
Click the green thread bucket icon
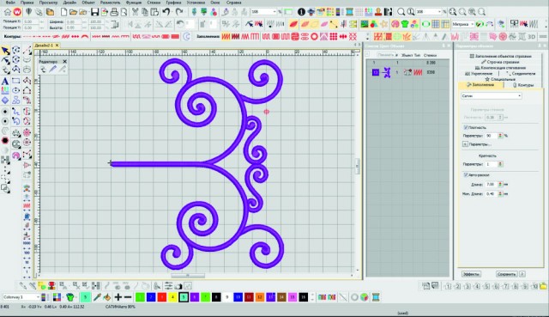70,297
